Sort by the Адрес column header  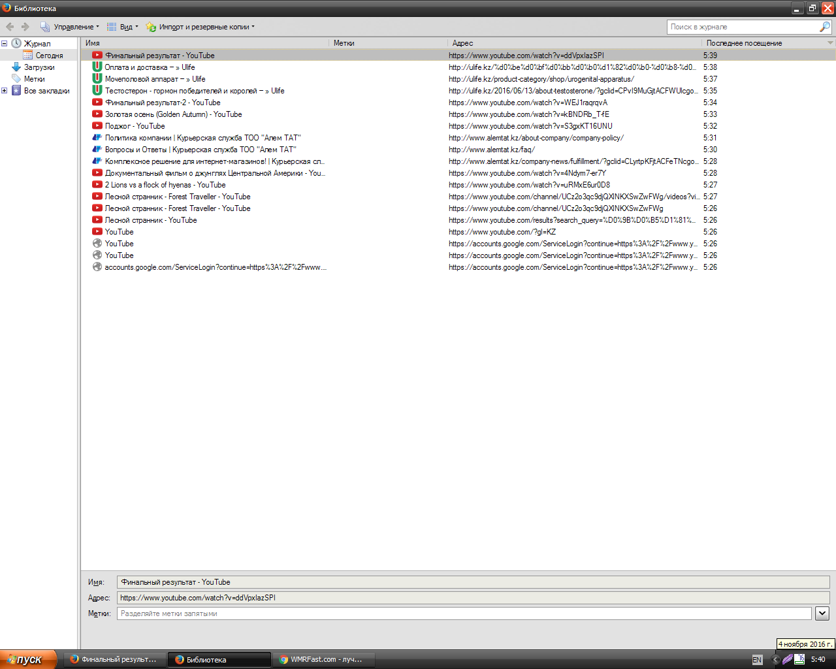coord(575,43)
